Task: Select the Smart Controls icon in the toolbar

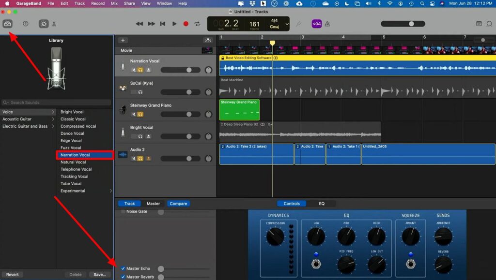Action: click(x=43, y=23)
